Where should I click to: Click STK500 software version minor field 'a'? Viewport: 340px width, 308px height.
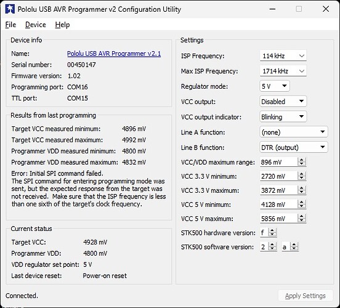point(286,247)
